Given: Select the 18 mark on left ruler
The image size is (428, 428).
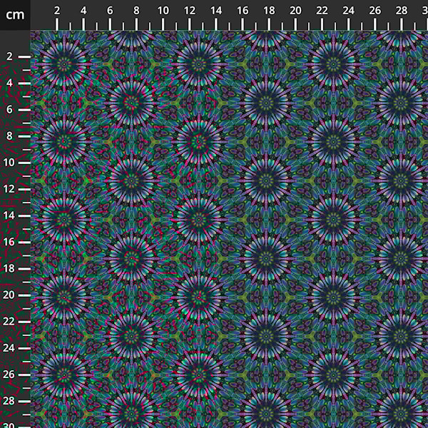Looking at the screenshot, I should [x=10, y=267].
